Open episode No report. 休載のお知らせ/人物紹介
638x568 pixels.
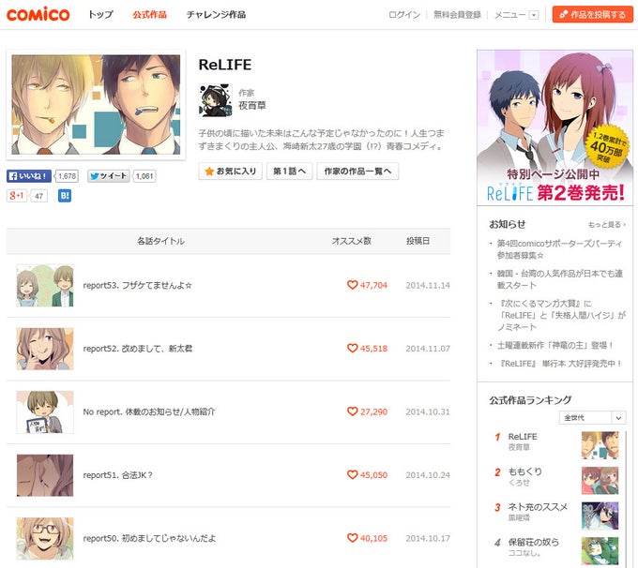pos(149,411)
